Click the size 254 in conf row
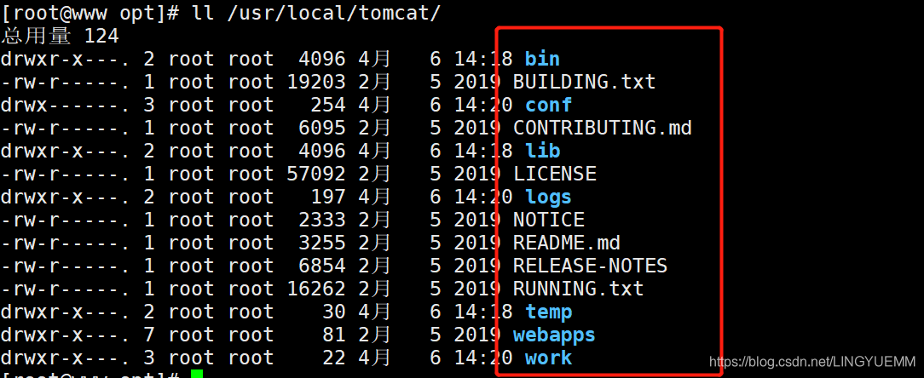The width and height of the screenshot is (924, 378). [327, 105]
